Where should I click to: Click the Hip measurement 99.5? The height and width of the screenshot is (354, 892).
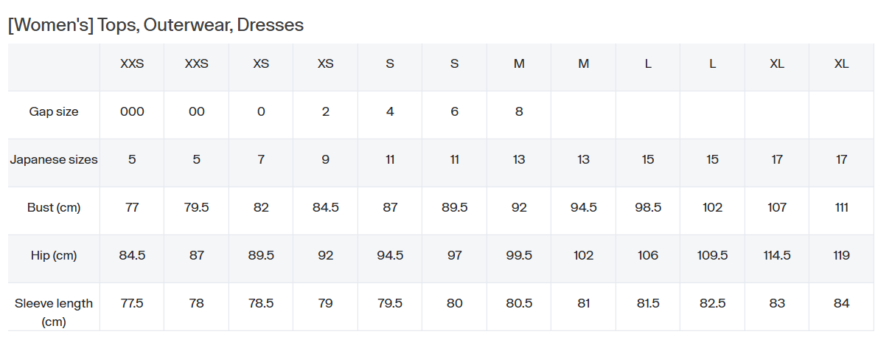point(519,255)
